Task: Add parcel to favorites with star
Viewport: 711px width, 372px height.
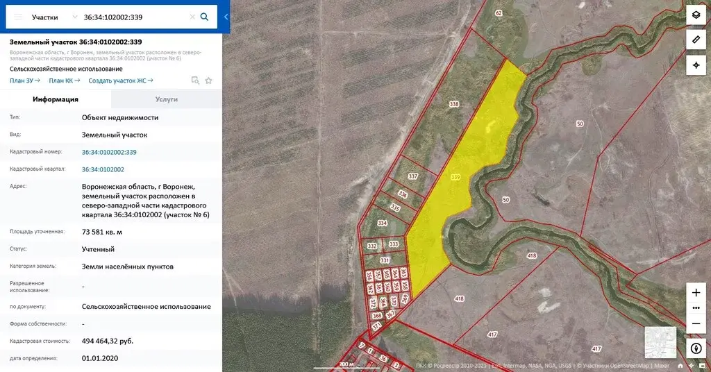Action: 208,81
